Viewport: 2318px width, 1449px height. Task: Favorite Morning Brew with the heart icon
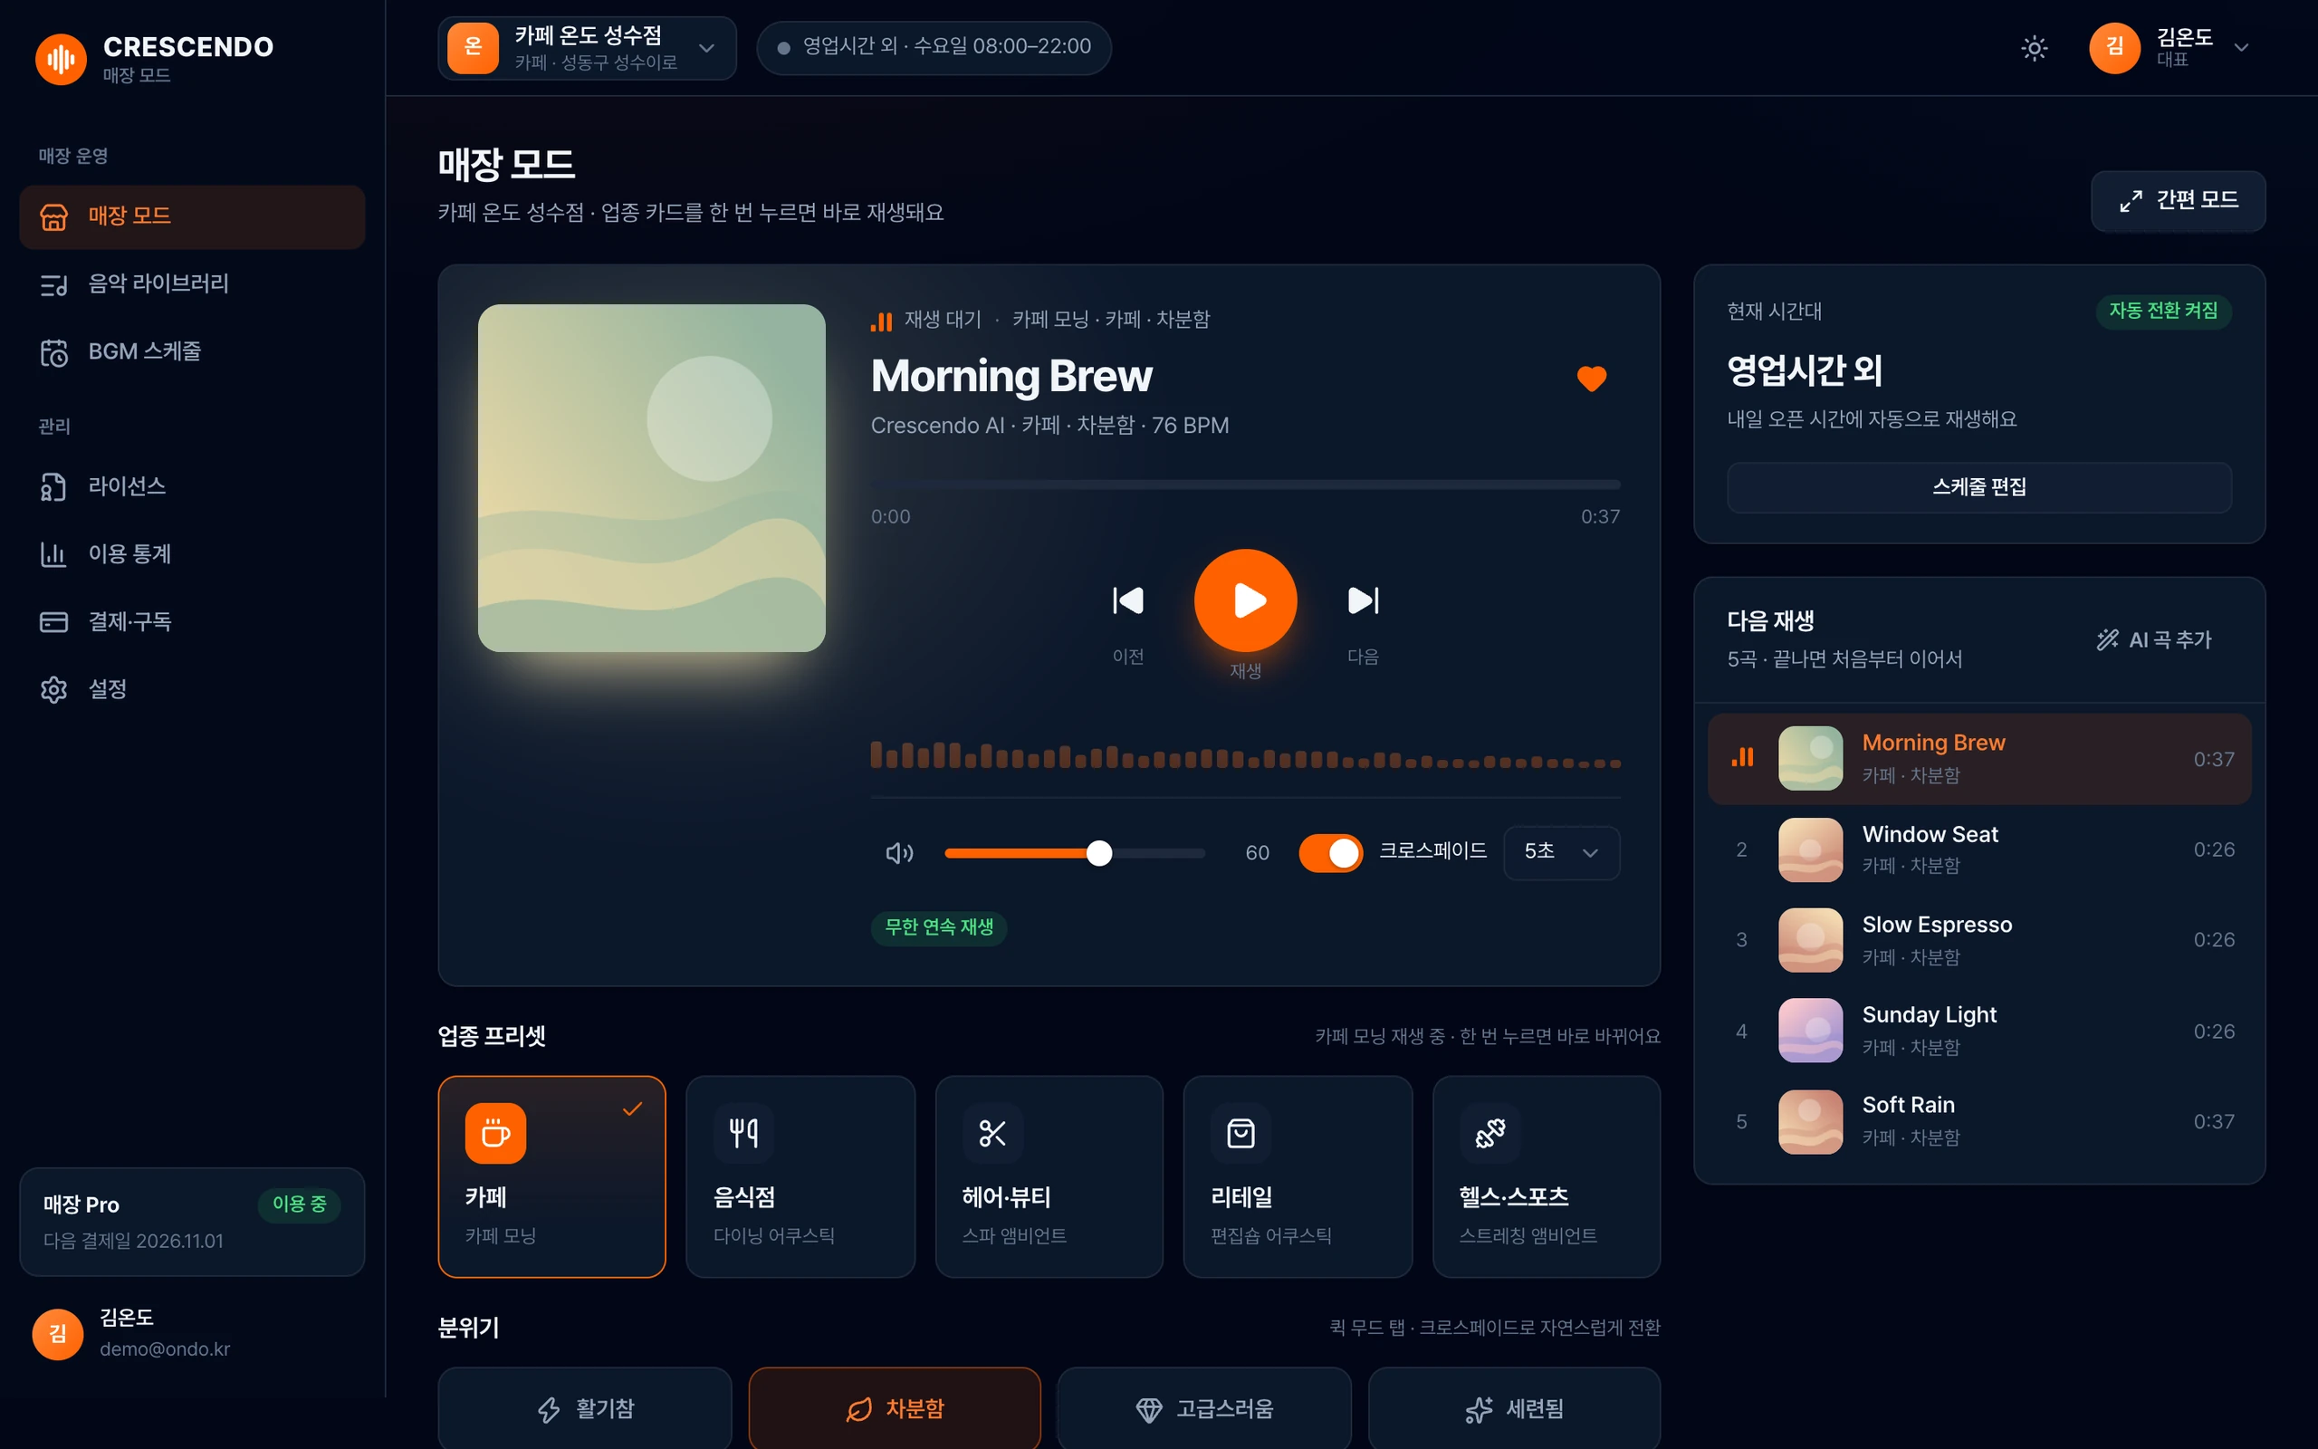point(1591,379)
